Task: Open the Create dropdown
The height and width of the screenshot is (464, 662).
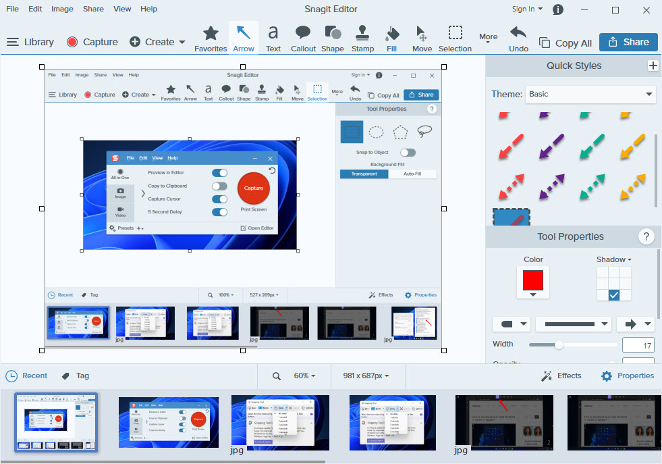Action: click(x=157, y=42)
